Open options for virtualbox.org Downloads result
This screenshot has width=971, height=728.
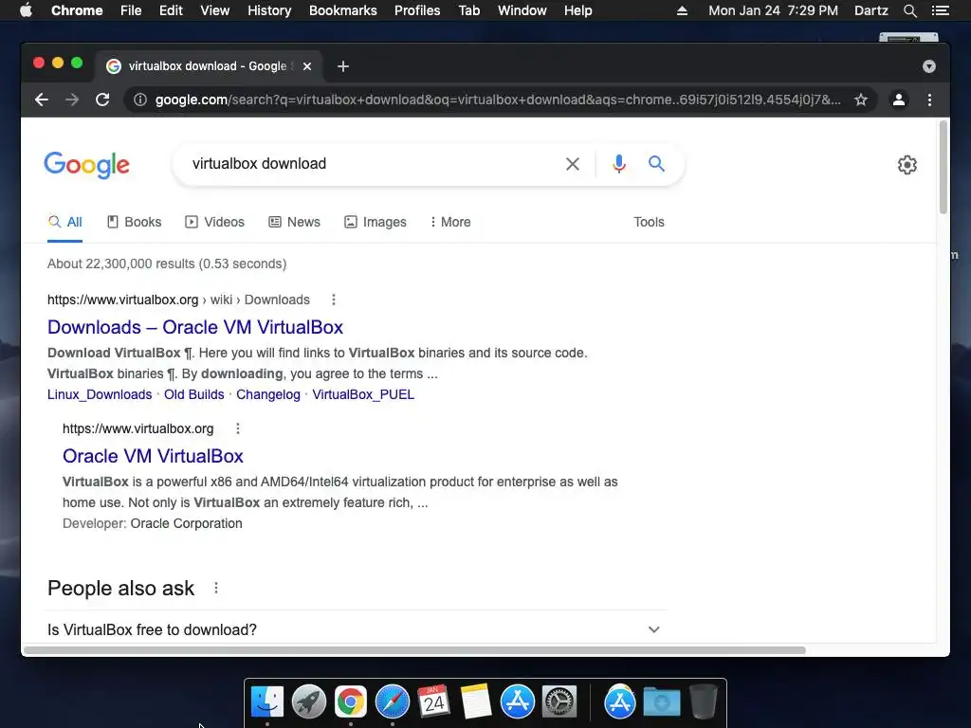click(334, 300)
